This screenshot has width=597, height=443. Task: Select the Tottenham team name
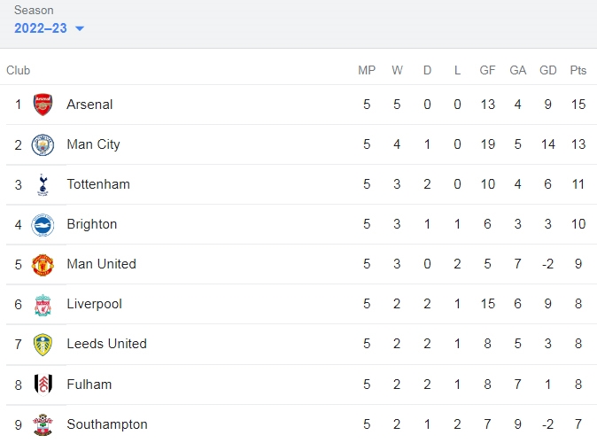pyautogui.click(x=98, y=184)
